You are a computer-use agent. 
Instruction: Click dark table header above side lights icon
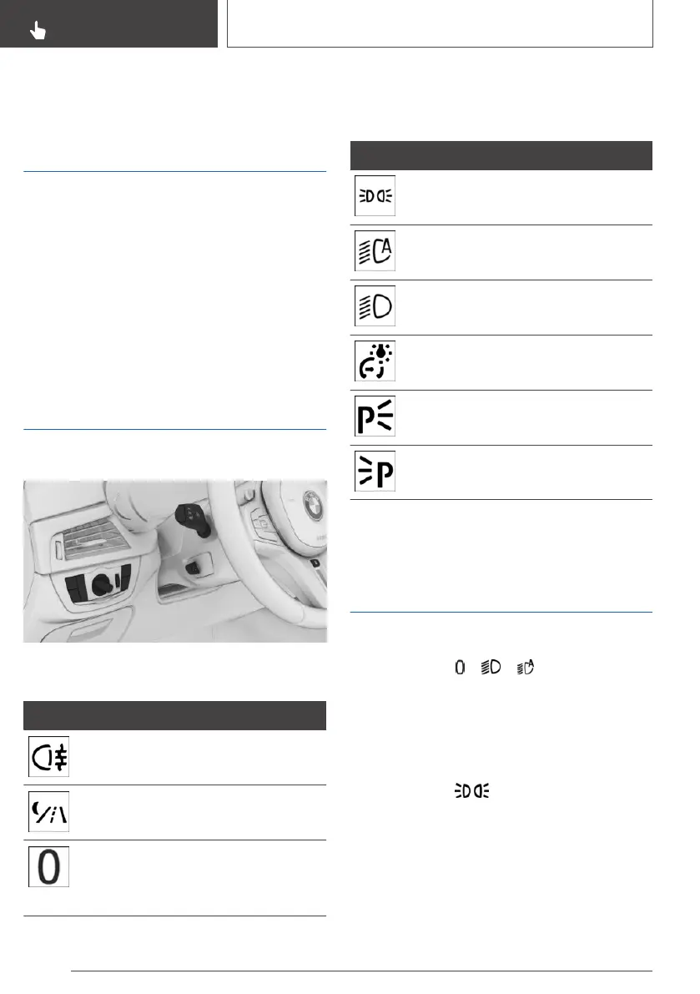coord(501,155)
